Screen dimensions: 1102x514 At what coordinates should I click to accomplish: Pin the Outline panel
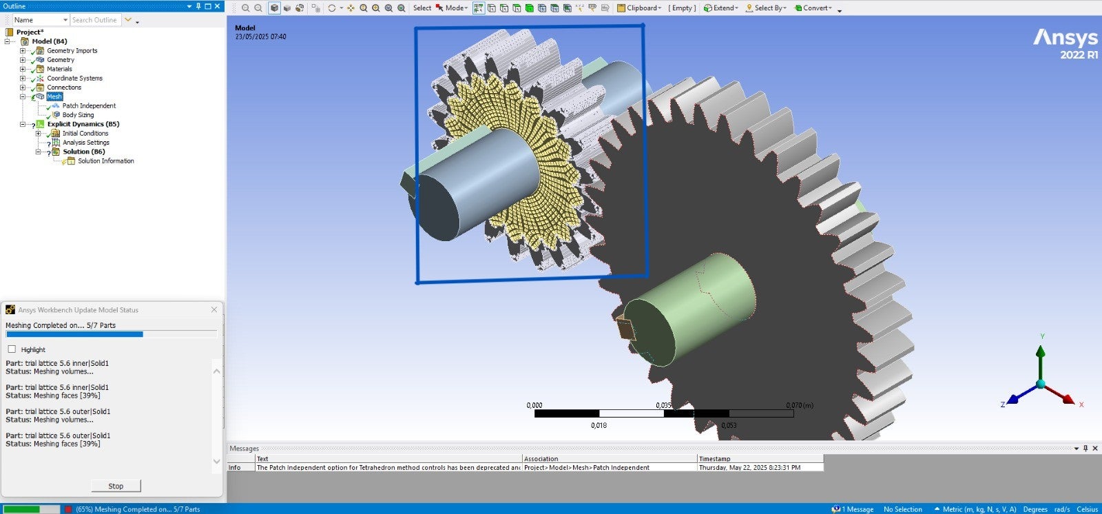click(x=198, y=6)
